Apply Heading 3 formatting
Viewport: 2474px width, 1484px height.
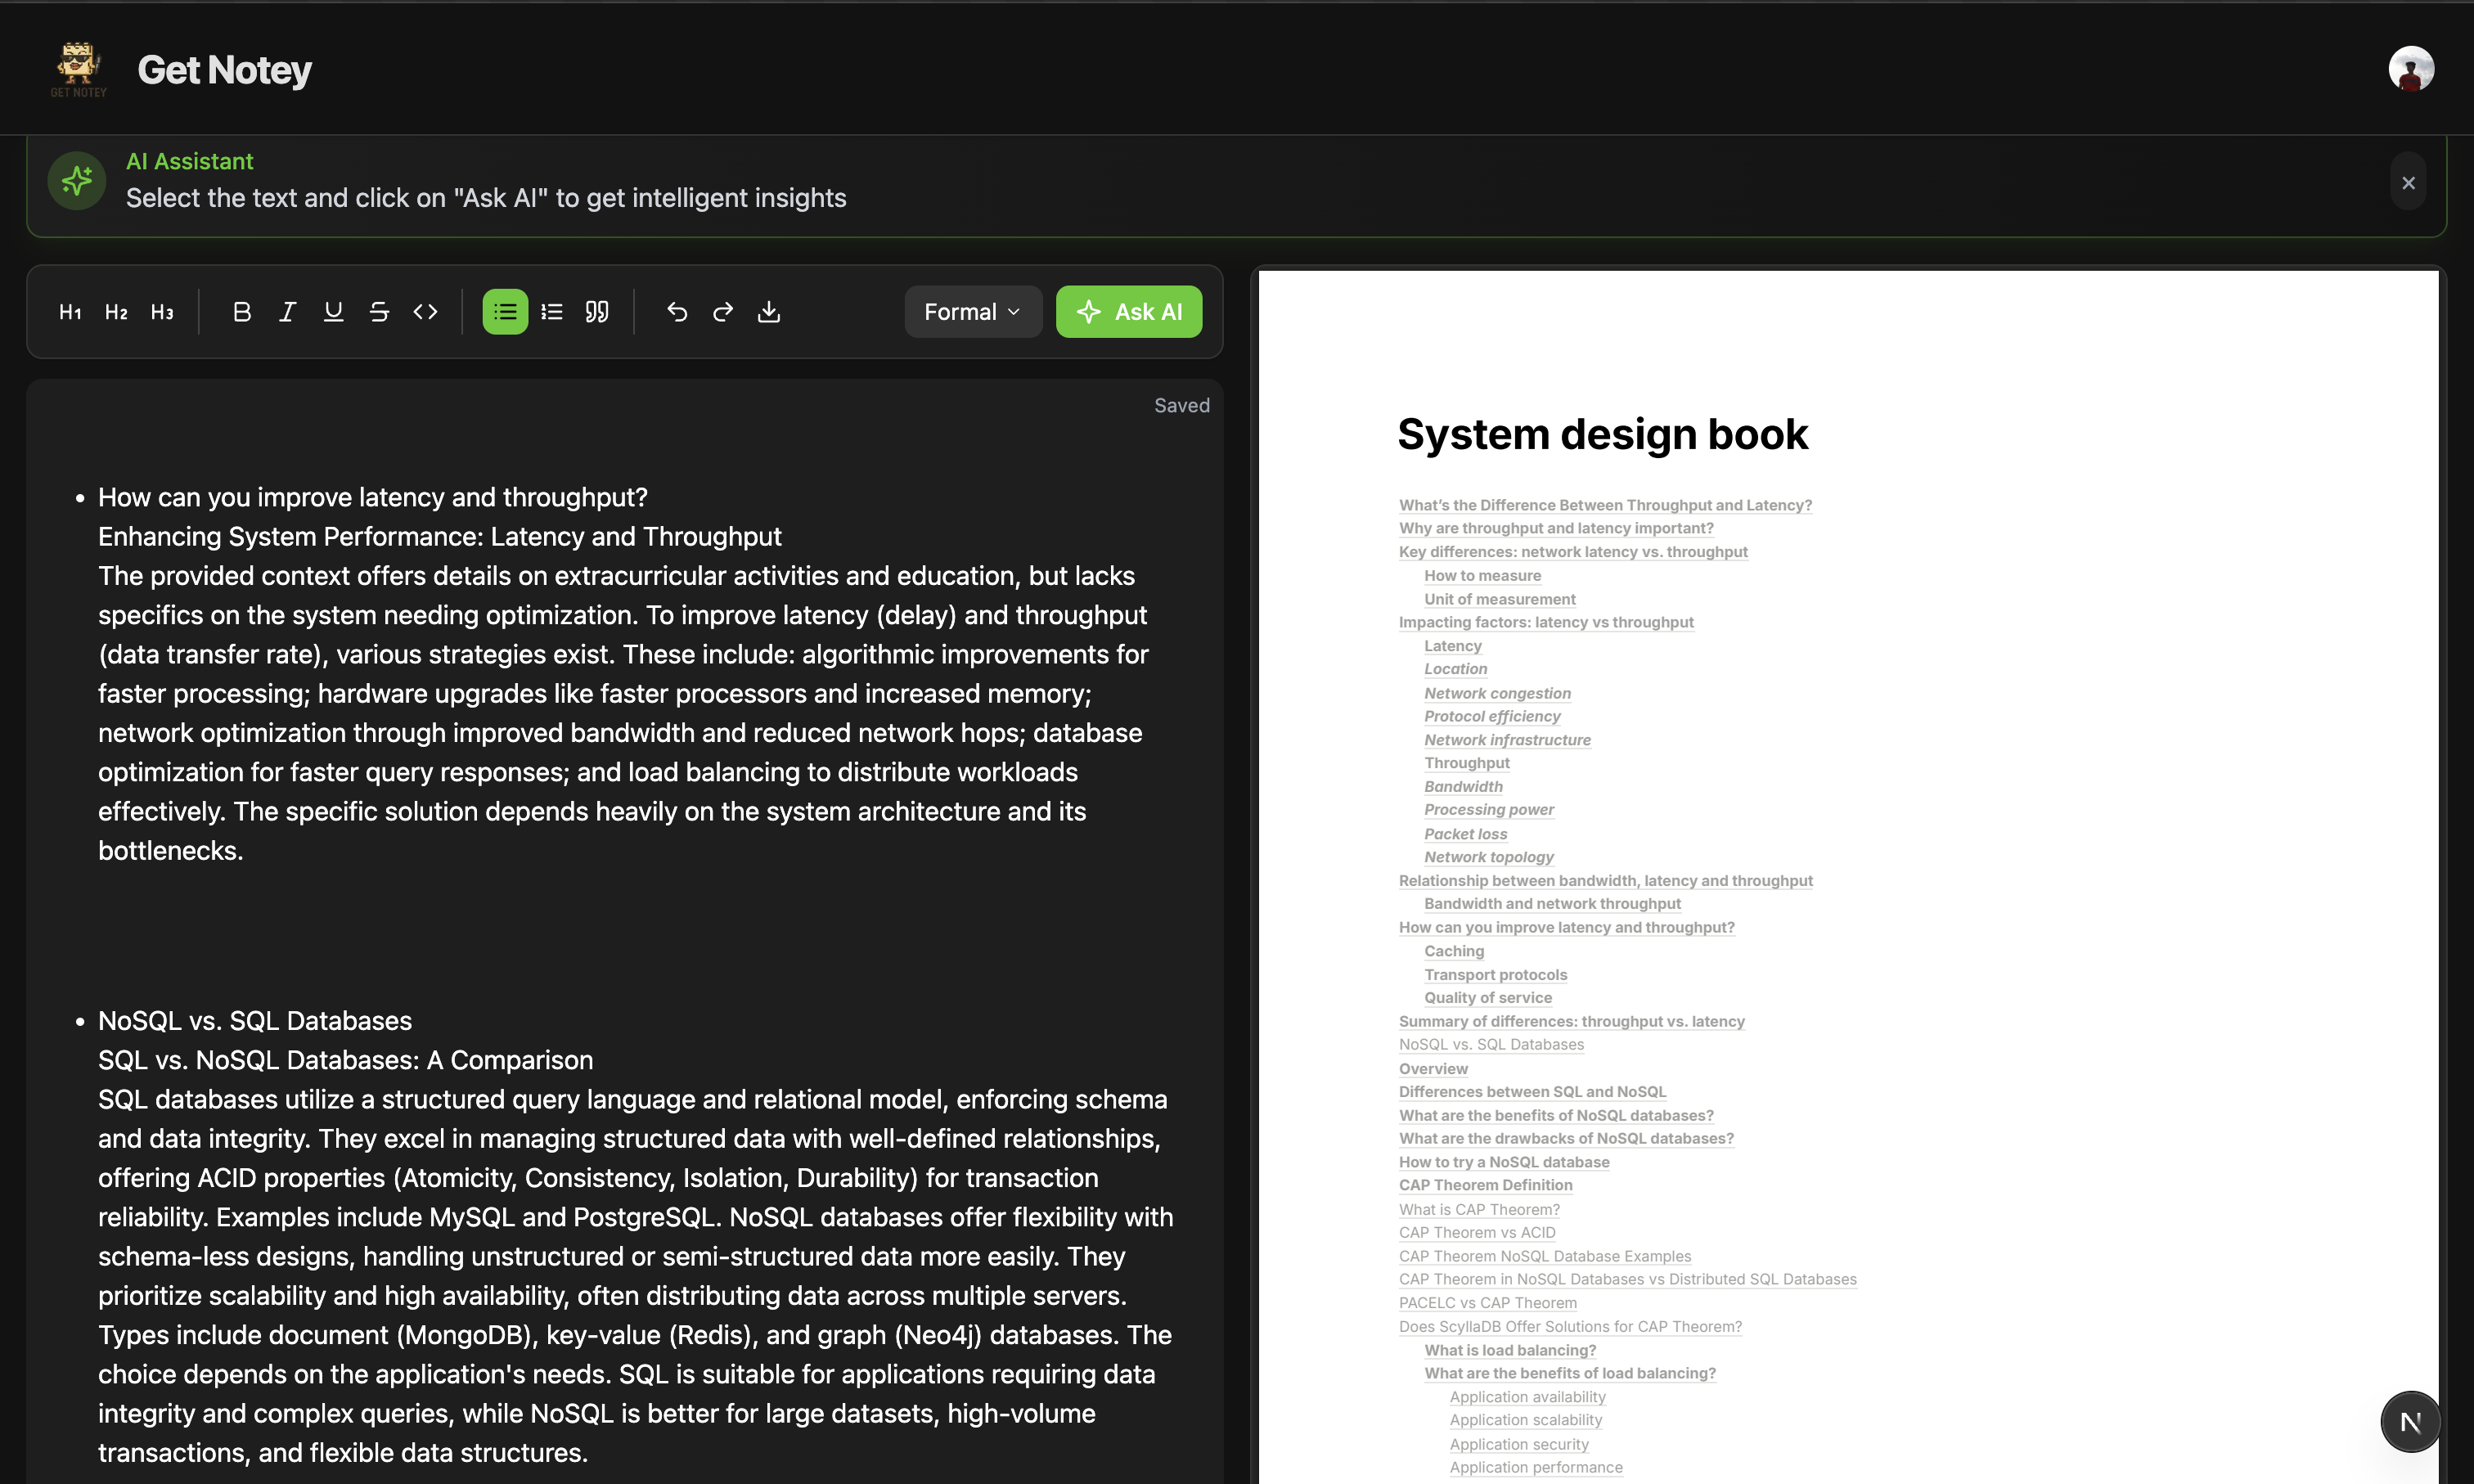tap(162, 312)
